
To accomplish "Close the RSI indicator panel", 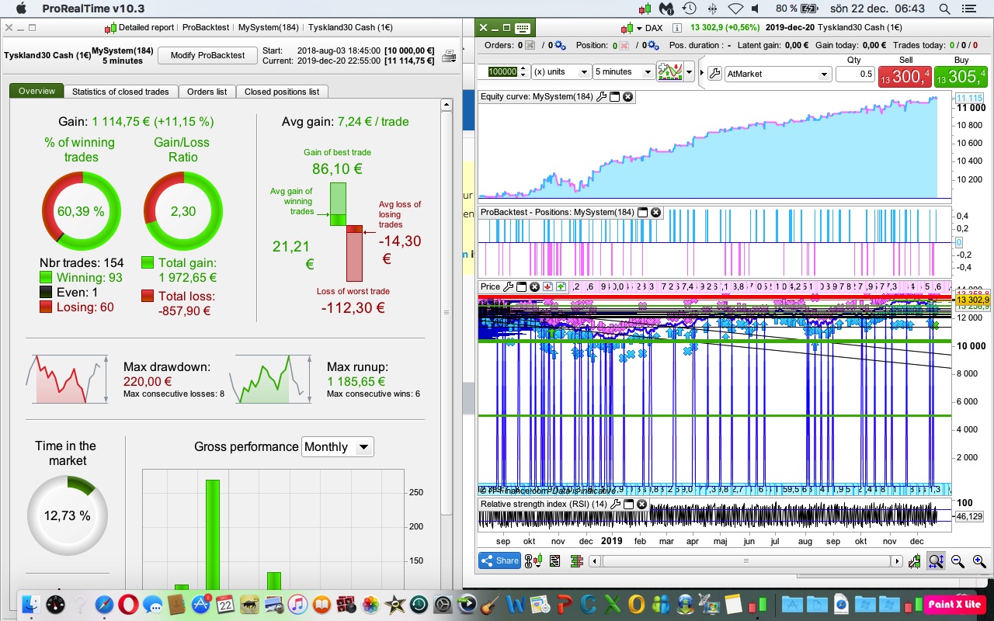I will click(642, 504).
